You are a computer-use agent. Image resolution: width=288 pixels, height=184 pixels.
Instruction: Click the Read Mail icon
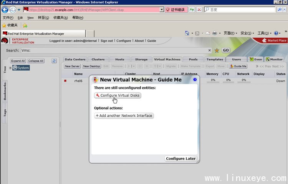click(x=208, y=33)
